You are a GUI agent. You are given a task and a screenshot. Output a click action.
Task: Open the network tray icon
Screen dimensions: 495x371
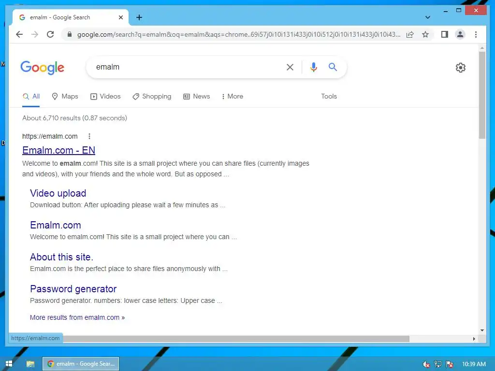(x=438, y=364)
